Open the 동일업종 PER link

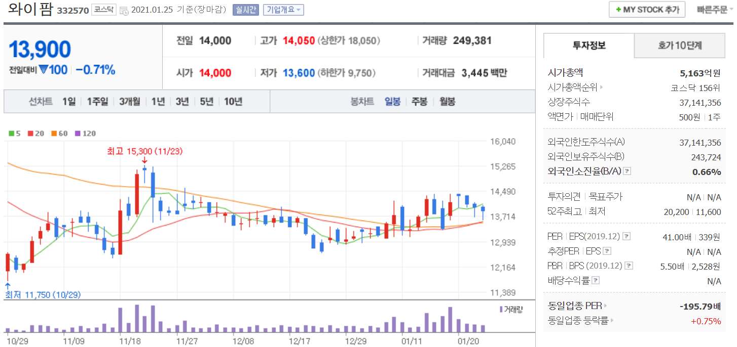tap(577, 306)
